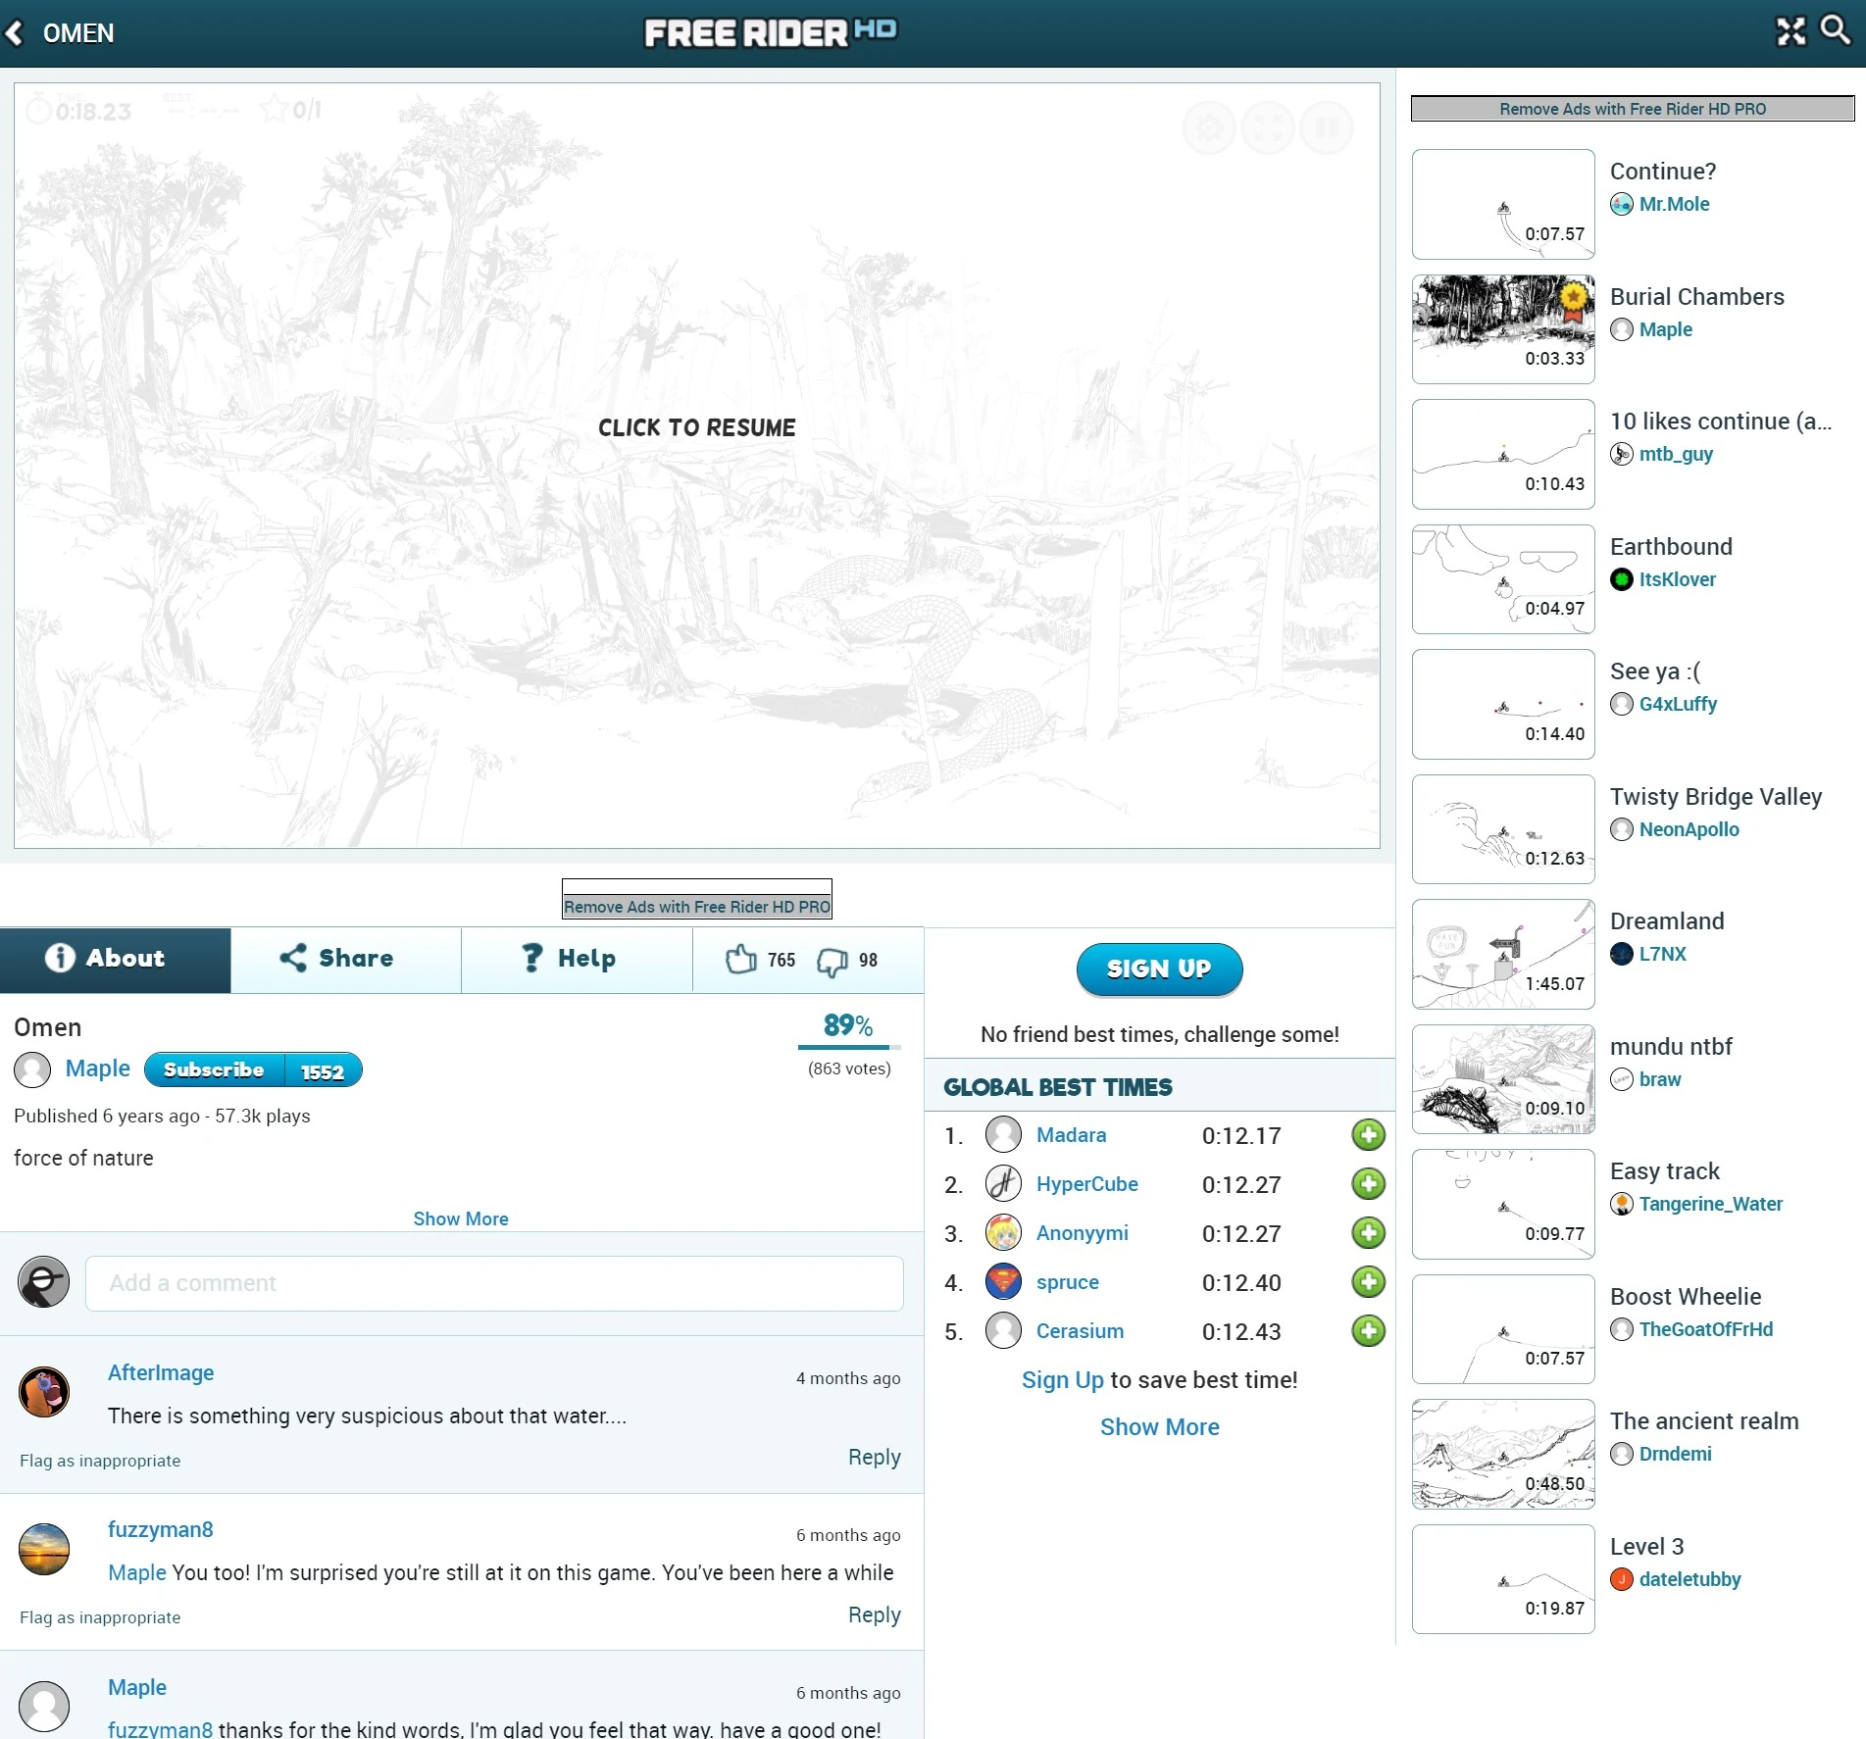Click fuzzyman8's sunset avatar
The height and width of the screenshot is (1739, 1866).
point(44,1549)
